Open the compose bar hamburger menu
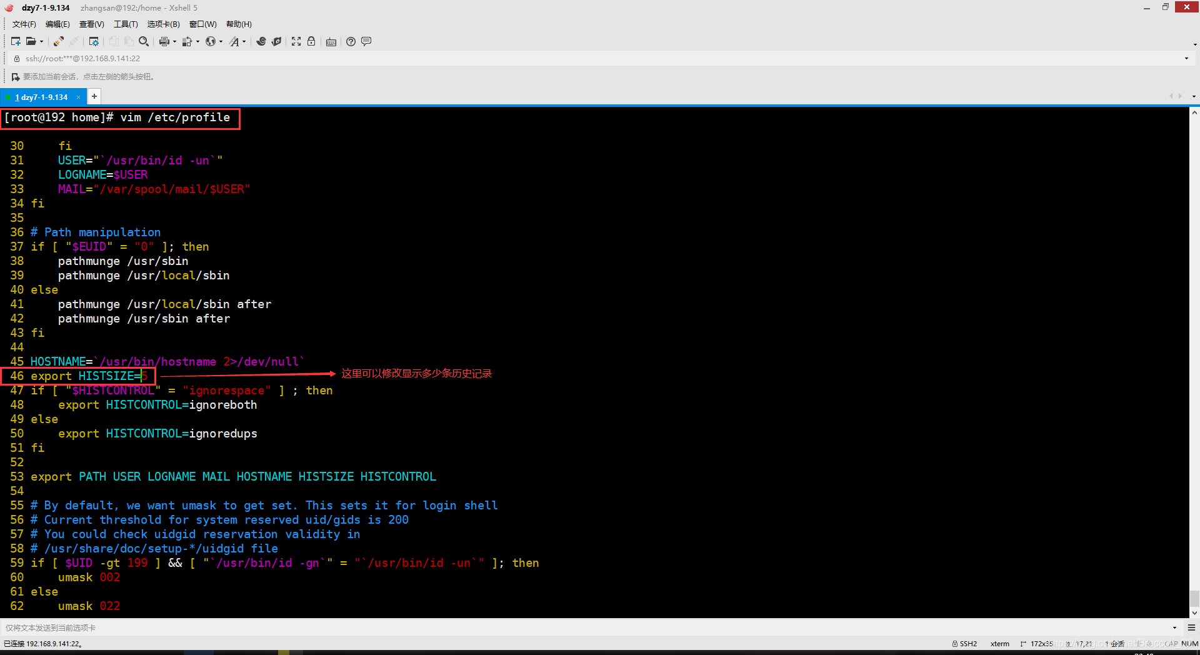 [1191, 627]
